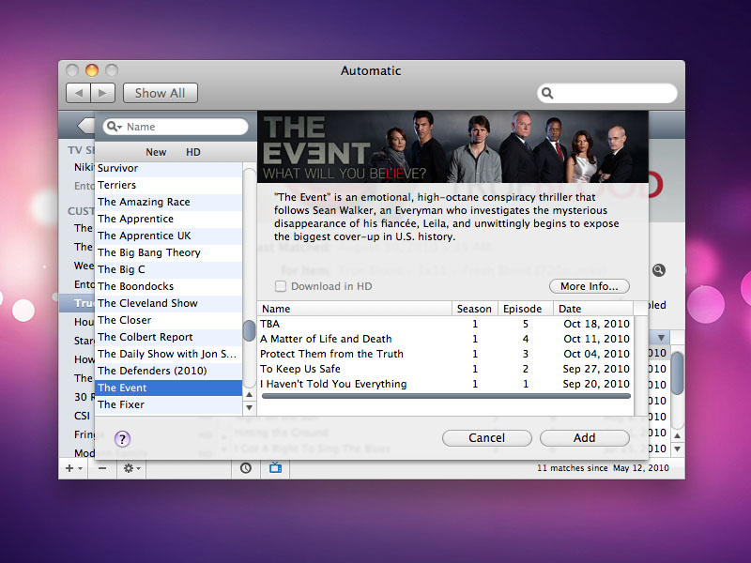751x563 pixels.
Task: Select Survivor in the show list
Action: pyautogui.click(x=169, y=169)
